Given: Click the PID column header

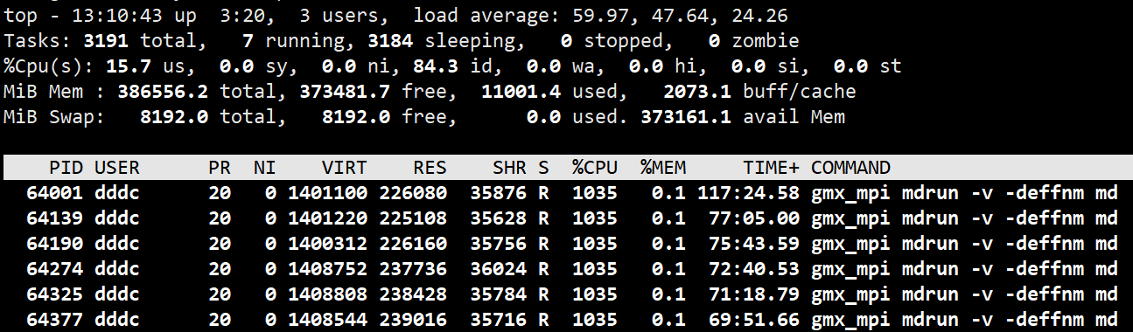Looking at the screenshot, I should 68,168.
